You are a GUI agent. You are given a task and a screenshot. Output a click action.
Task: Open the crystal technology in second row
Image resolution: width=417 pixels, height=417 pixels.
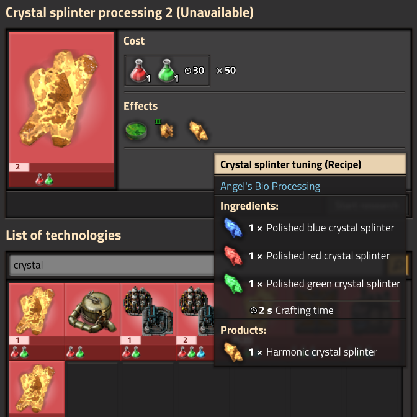tap(37, 389)
